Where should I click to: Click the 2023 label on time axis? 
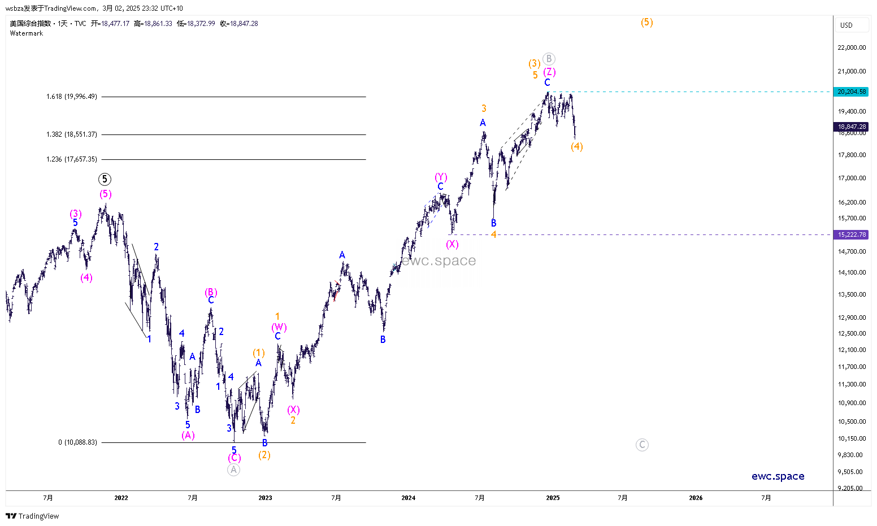pyautogui.click(x=265, y=498)
